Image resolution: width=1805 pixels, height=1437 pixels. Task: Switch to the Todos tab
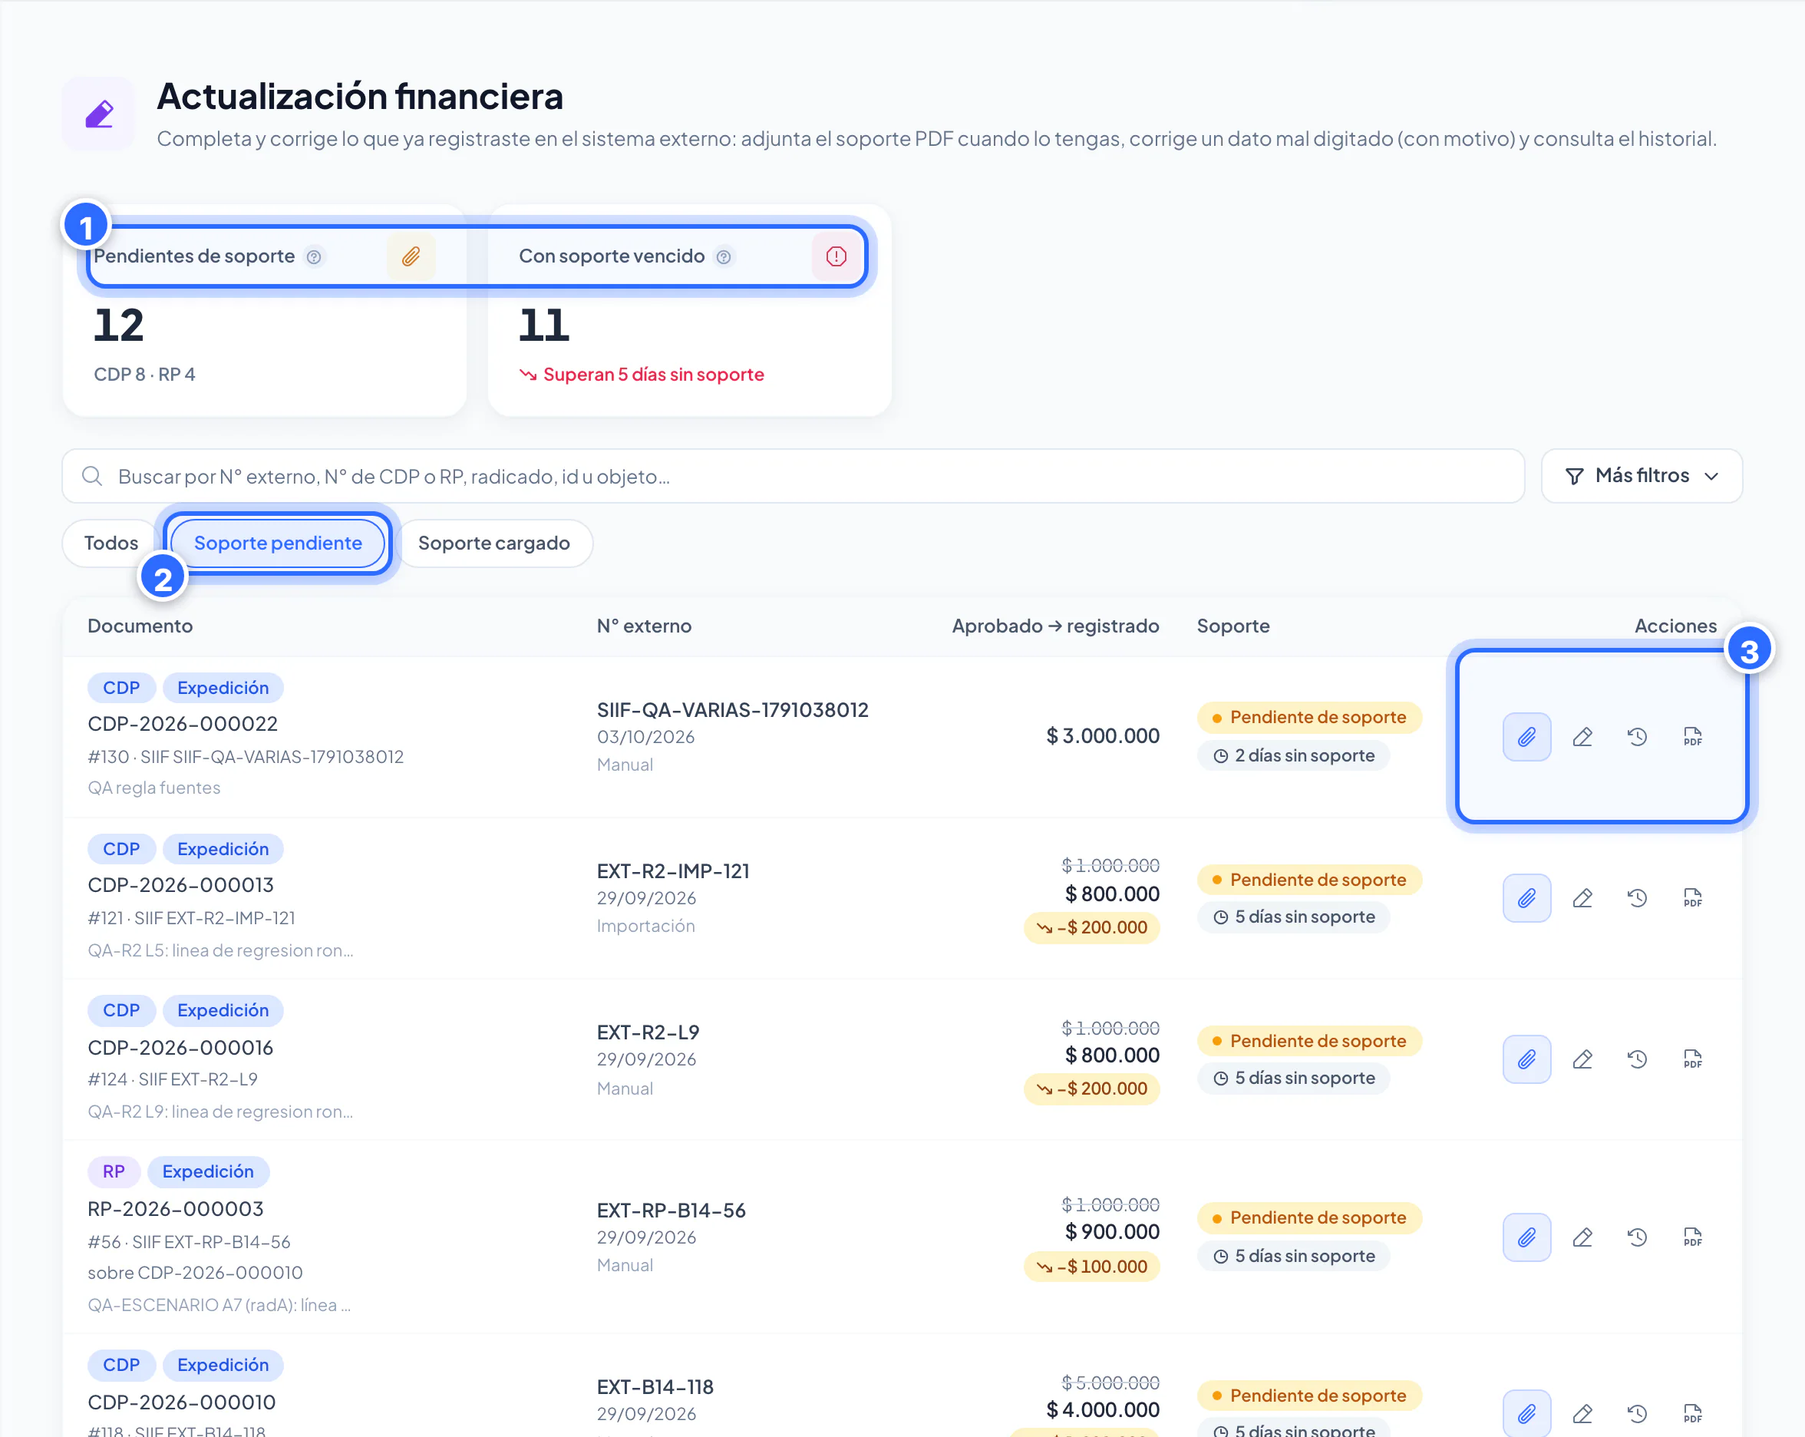(111, 543)
